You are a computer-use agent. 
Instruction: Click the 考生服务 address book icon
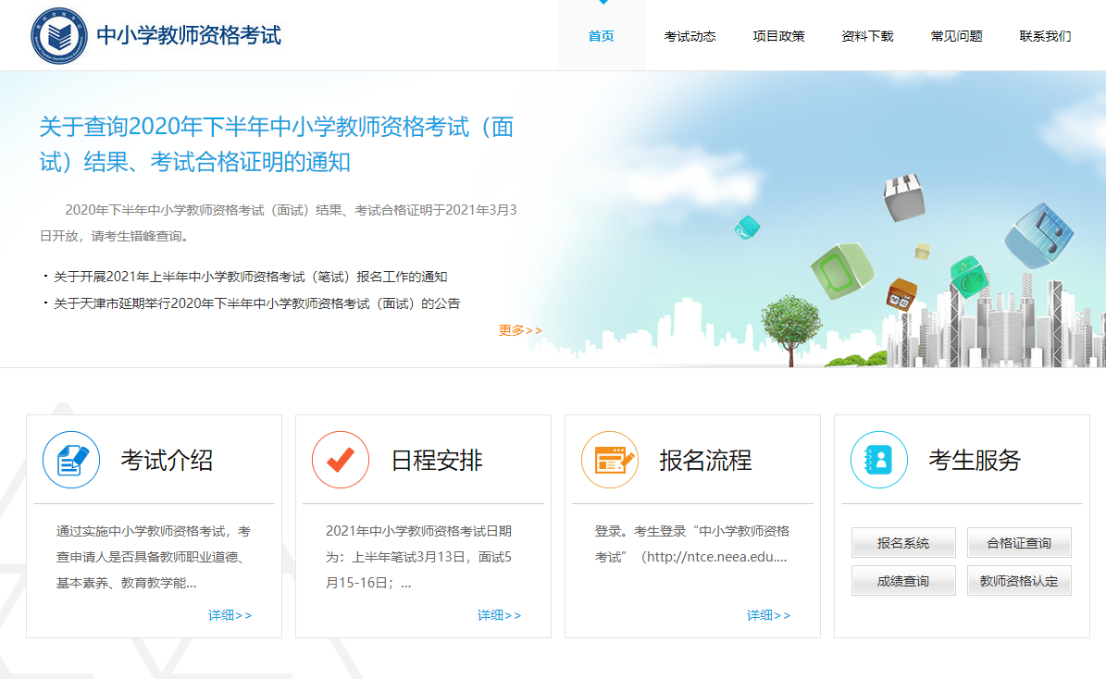[879, 460]
